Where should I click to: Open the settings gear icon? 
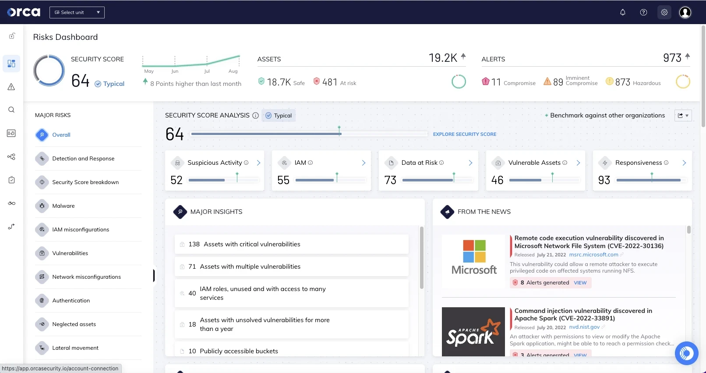coord(664,12)
